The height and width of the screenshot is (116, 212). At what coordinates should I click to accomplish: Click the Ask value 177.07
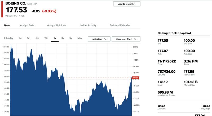pyautogui.click(x=163, y=51)
